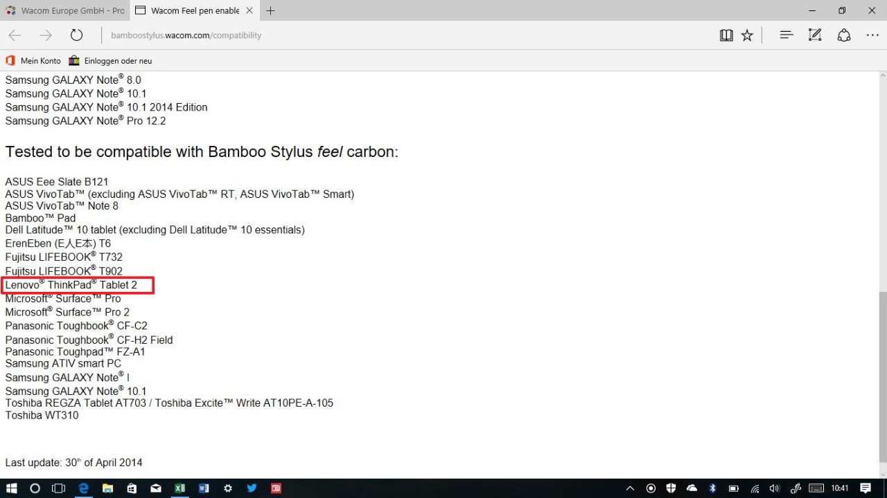
Task: Open the touch keyboard
Action: (816, 488)
